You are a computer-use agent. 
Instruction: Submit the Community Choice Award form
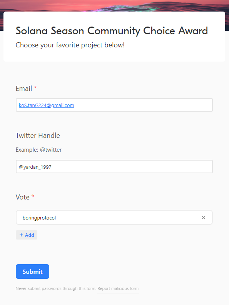click(x=32, y=271)
